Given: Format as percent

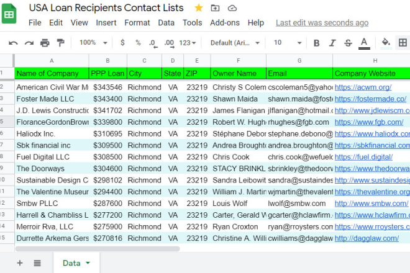Looking at the screenshot, I should tap(138, 43).
